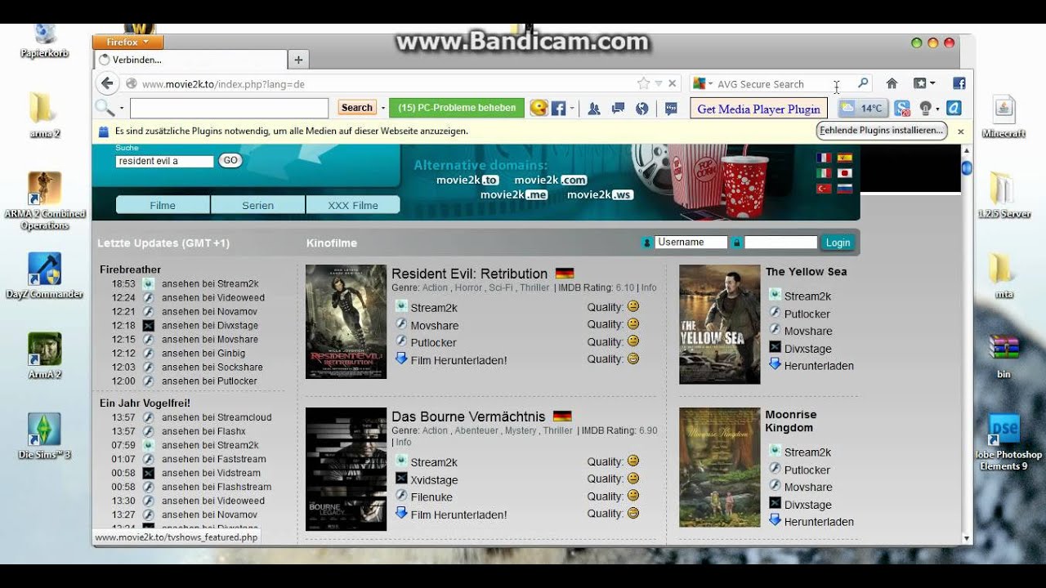This screenshot has width=1046, height=588.
Task: Bookmark this page with the star icon
Action: click(x=643, y=83)
